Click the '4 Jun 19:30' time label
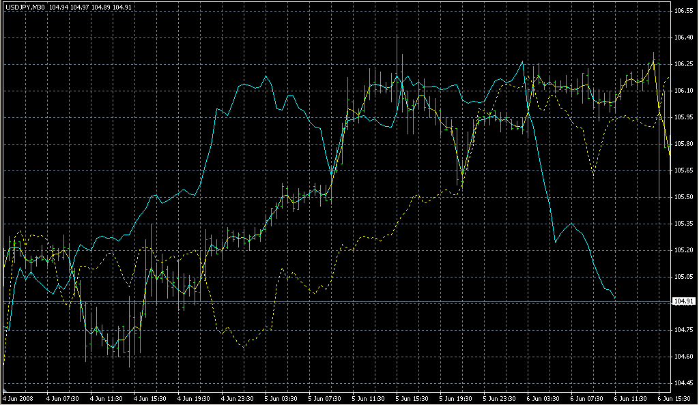The image size is (699, 405). pyautogui.click(x=195, y=398)
